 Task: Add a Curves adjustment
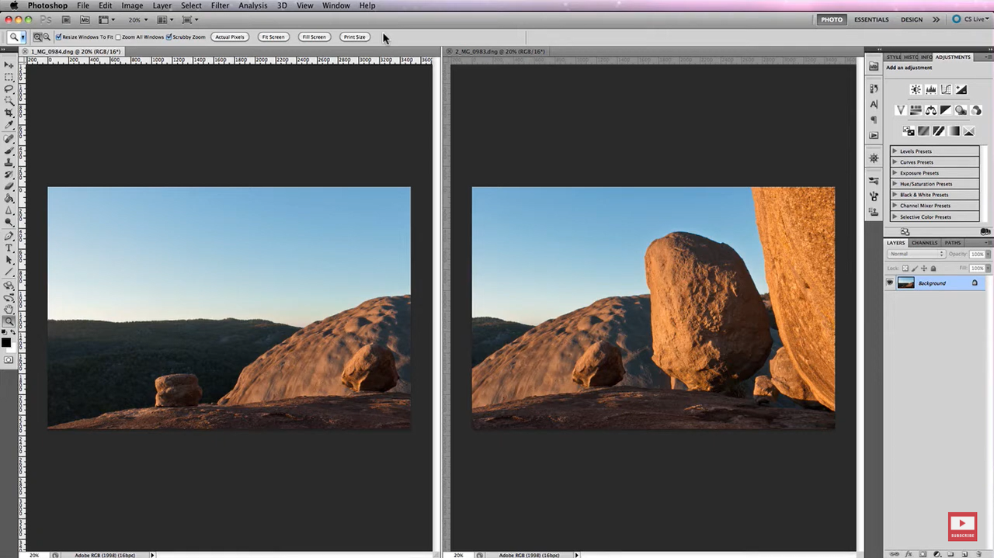point(946,90)
